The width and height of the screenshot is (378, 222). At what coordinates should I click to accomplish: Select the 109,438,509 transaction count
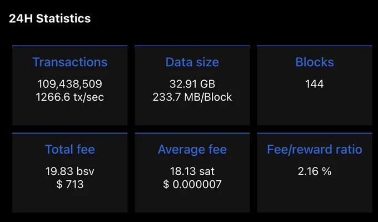[70, 84]
